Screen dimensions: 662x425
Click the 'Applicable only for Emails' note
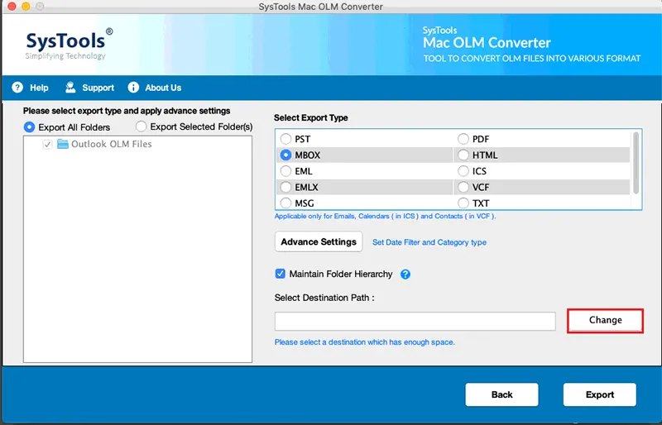(385, 216)
